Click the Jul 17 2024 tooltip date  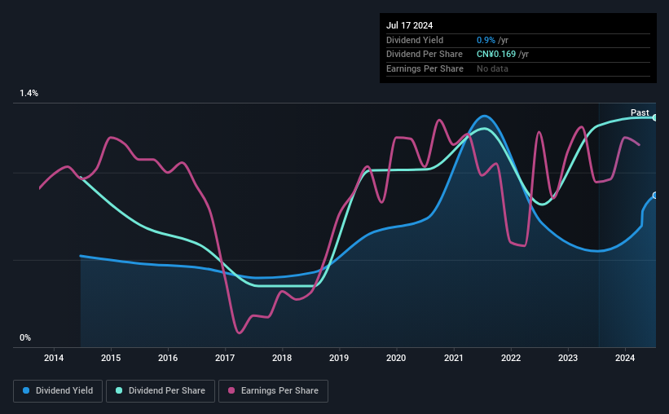click(410, 25)
